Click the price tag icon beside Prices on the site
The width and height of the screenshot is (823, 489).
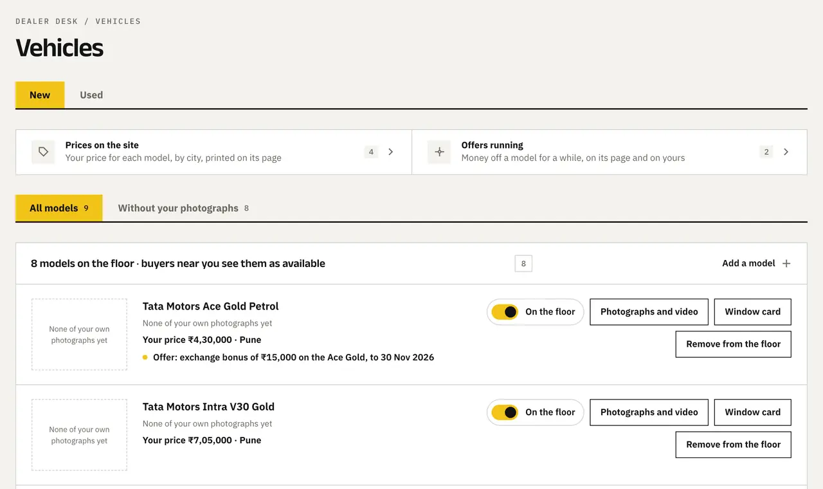(43, 152)
